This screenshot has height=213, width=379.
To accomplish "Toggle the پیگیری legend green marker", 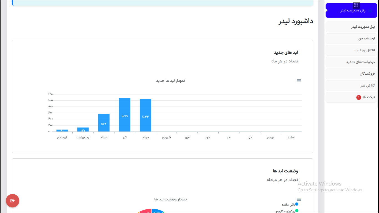I will click(297, 211).
